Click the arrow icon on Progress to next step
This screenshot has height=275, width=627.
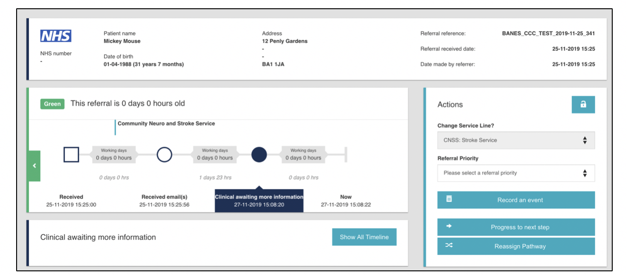pos(449,226)
